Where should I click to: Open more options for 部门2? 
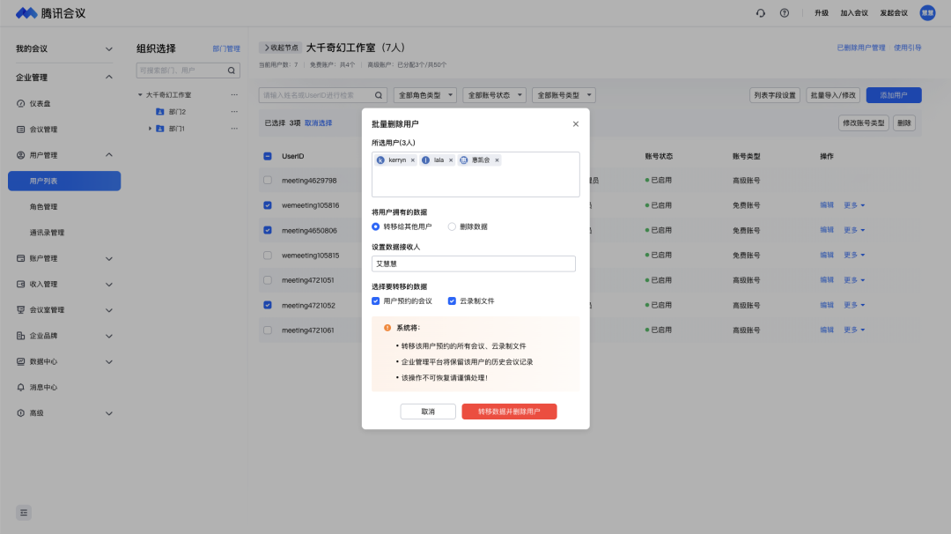pyautogui.click(x=234, y=112)
